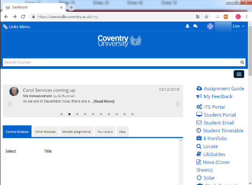The height and width of the screenshot is (185, 252).
Task: Open the E-Portfolio link
Action: coord(215,139)
